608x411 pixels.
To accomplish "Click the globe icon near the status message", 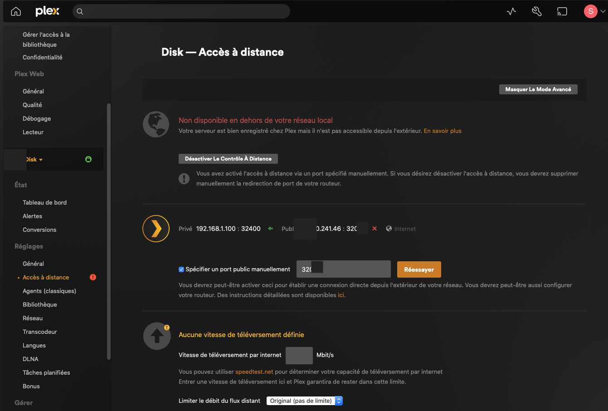I will (156, 124).
